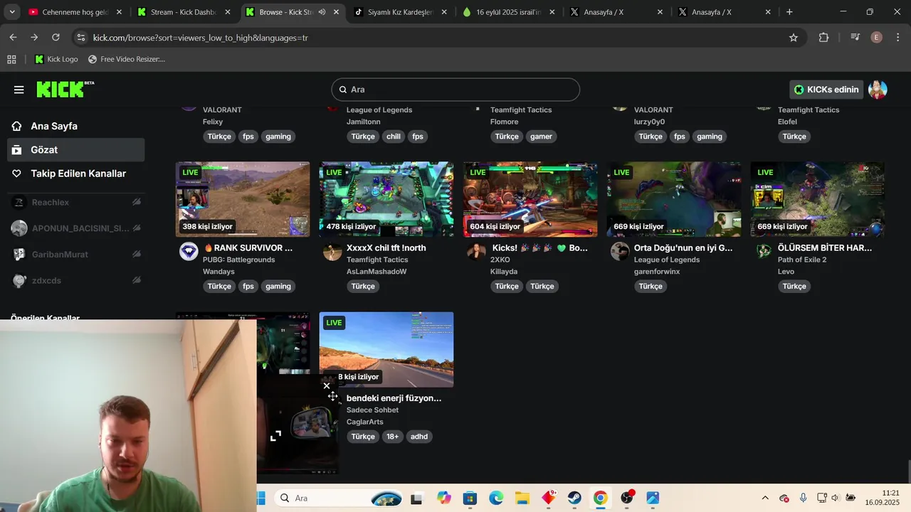Screen dimensions: 911x512
Task: Click Wandays streamer avatar
Action: (x=189, y=252)
